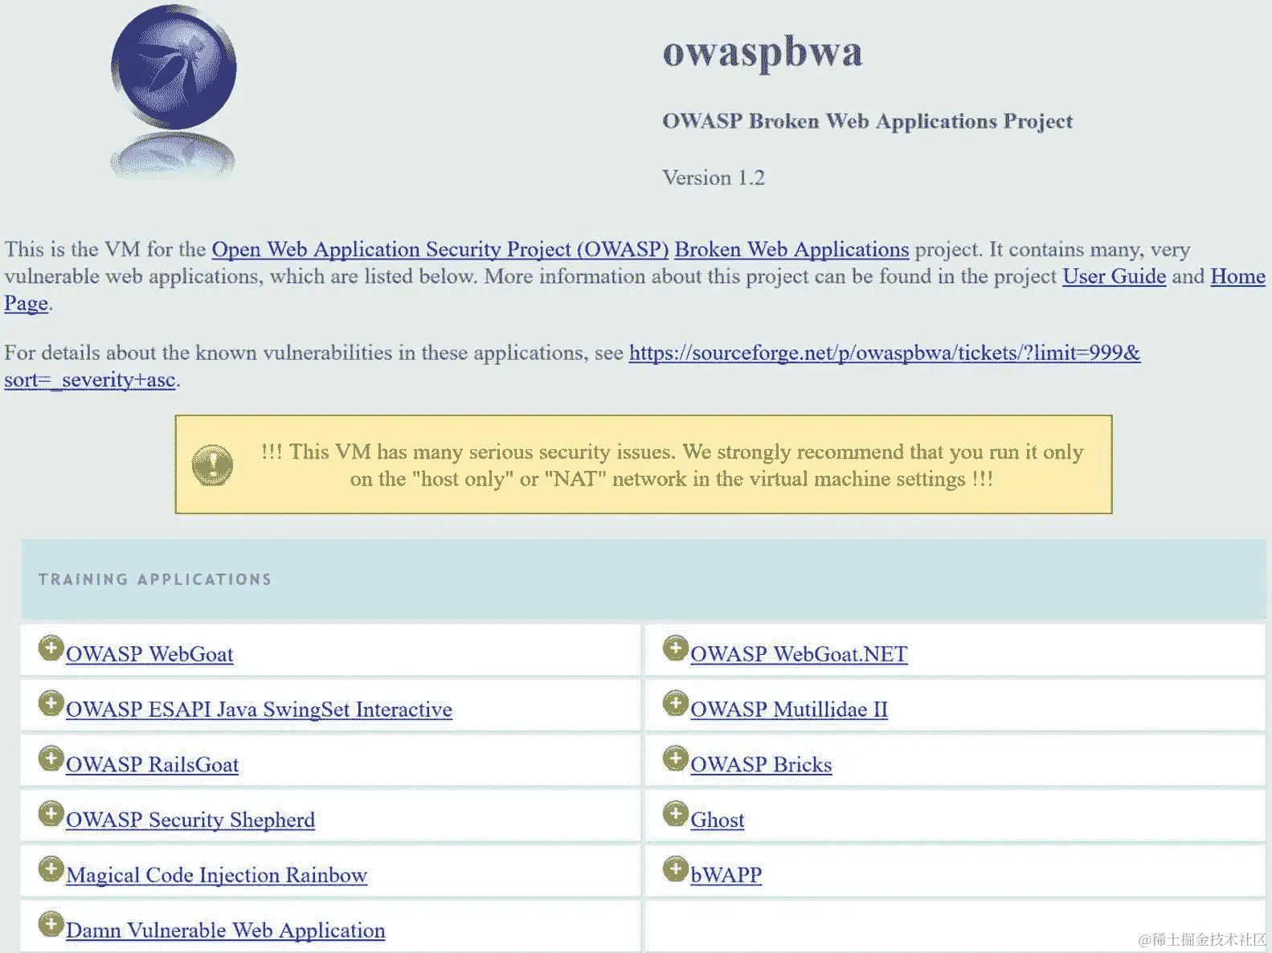Launch the Ghost application link
1272x953 pixels.
717,820
